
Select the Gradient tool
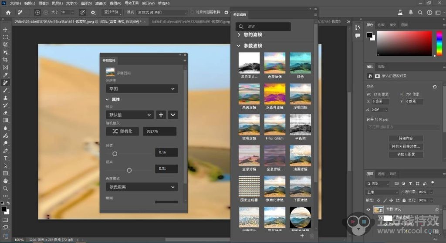pos(5,120)
